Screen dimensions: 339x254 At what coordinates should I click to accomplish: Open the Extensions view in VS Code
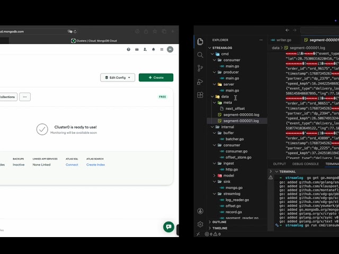pos(200,95)
